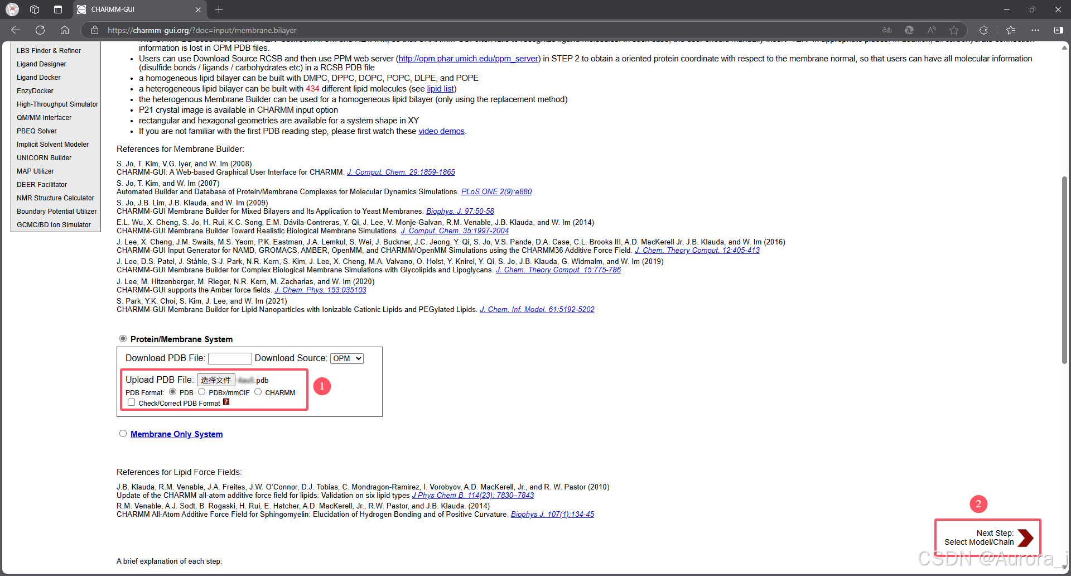
Task: Click the Download PDB File input field
Action: coord(230,358)
